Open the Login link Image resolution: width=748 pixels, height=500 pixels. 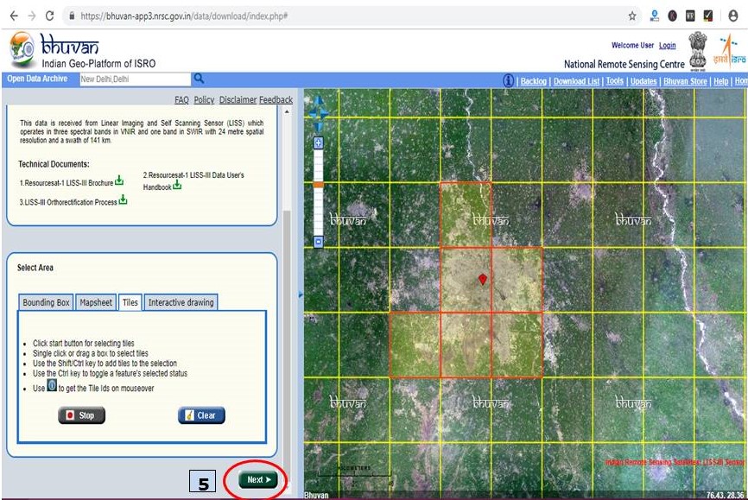pos(668,45)
